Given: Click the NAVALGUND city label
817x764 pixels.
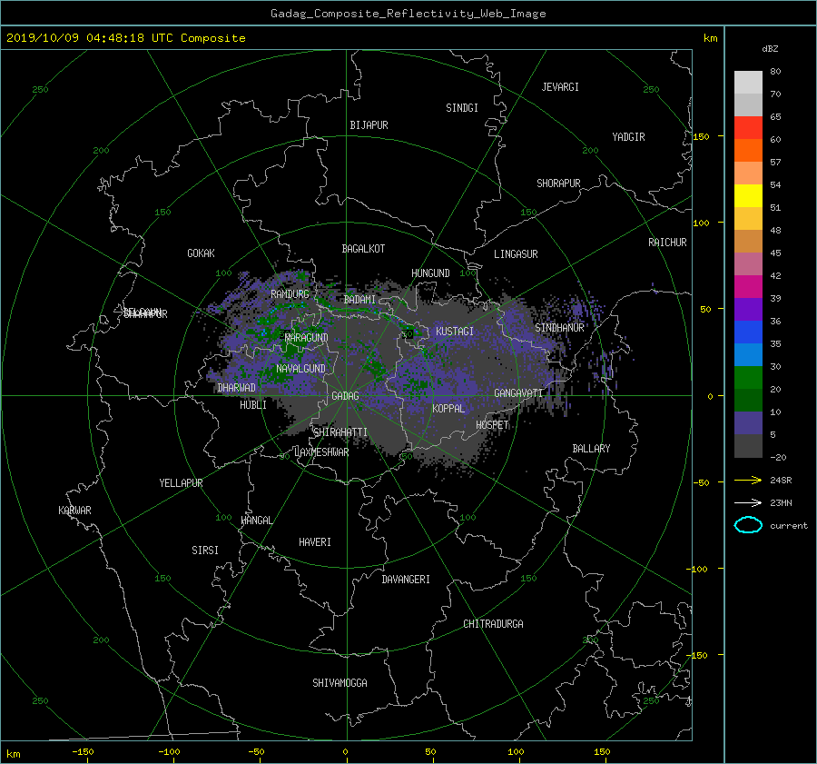Looking at the screenshot, I should point(300,369).
